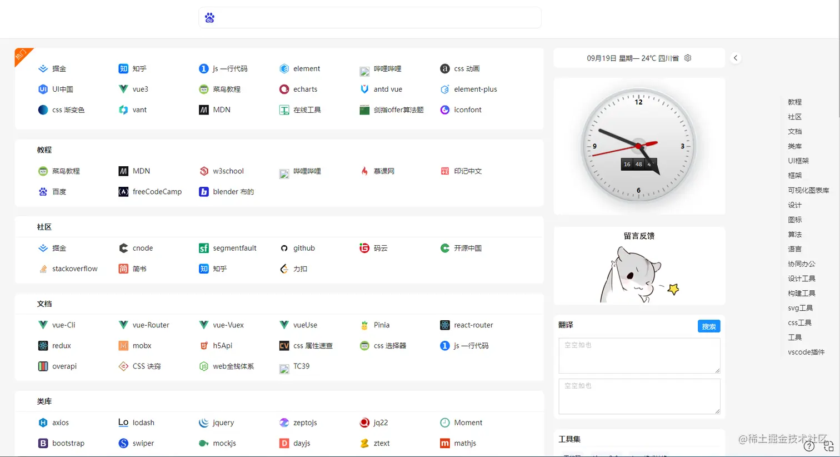This screenshot has width=840, height=457.
Task: Jump to 教程 in side navigation
Action: (794, 102)
